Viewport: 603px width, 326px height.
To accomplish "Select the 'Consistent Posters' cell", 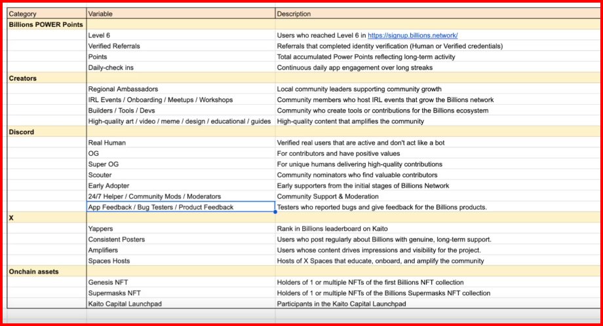I will 181,239.
